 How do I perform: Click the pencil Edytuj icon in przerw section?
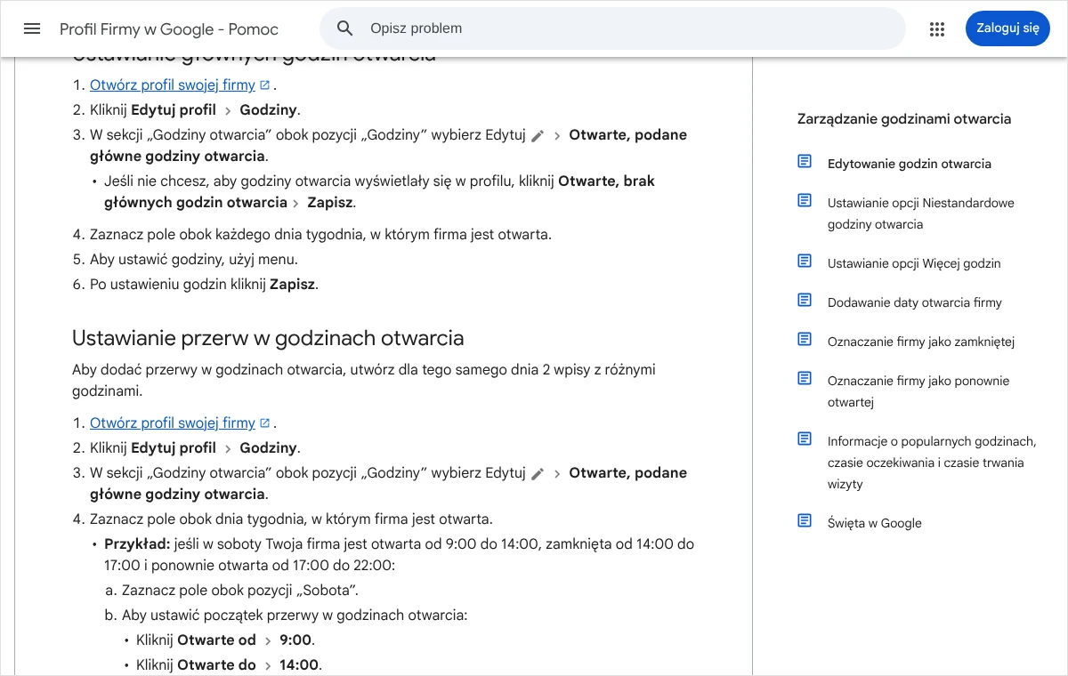[538, 474]
